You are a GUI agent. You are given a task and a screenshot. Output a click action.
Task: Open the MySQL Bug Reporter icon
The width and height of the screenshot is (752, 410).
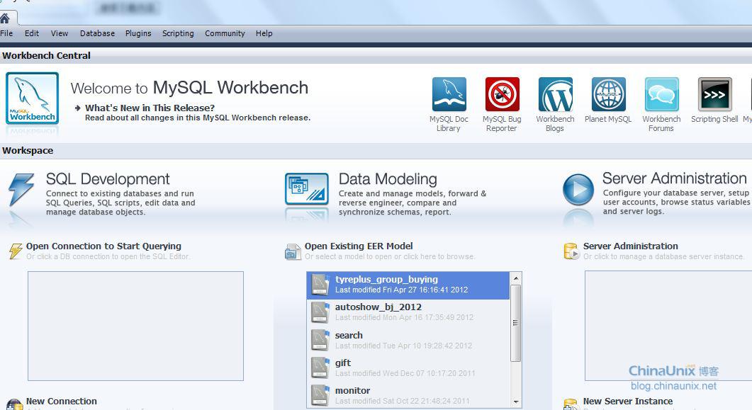pyautogui.click(x=502, y=94)
